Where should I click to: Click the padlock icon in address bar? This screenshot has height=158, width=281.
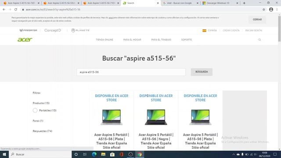click(23, 10)
